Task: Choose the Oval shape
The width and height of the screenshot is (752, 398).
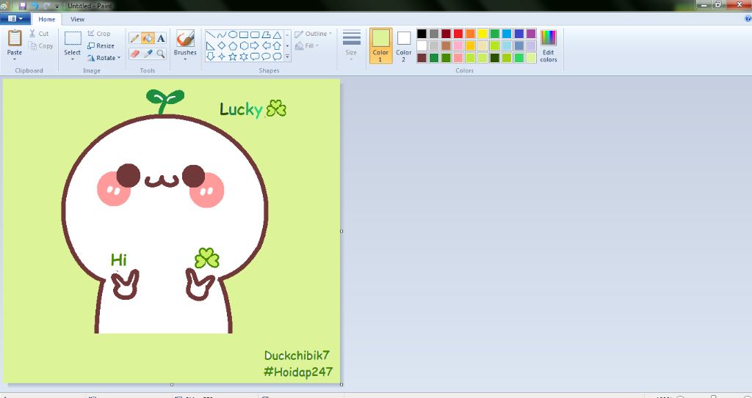Action: (233, 35)
